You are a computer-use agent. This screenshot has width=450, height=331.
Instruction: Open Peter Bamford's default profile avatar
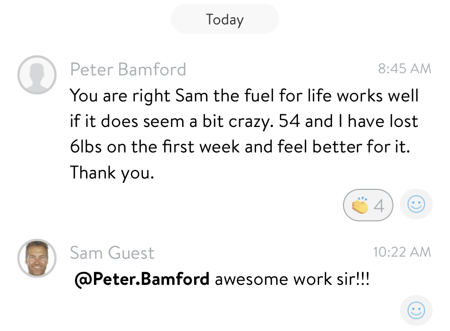tap(37, 75)
